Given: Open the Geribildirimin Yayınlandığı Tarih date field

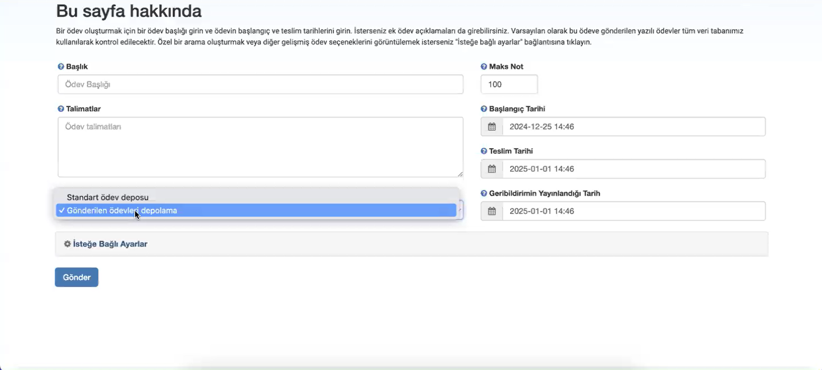Looking at the screenshot, I should pyautogui.click(x=633, y=211).
